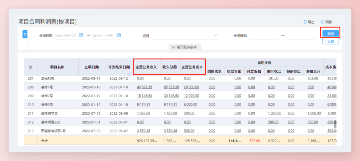Screen dimensions: 360x161
Task: Click the vertical table scrollbar thumb
Action: 335,124
